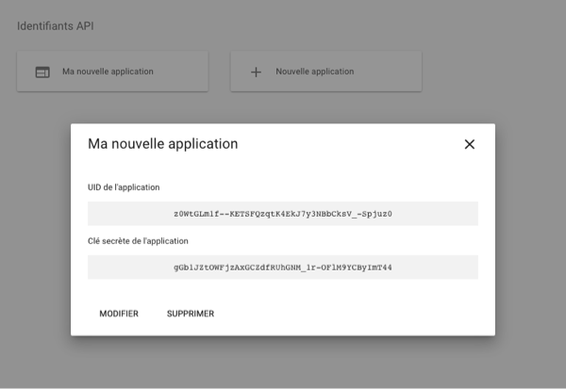Click the plus icon for Nouvelle application

256,72
